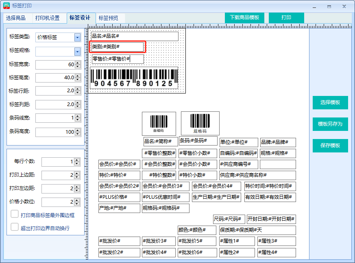Select the 品名:#品名# field on label
This screenshot has height=263, width=355.
135,36
